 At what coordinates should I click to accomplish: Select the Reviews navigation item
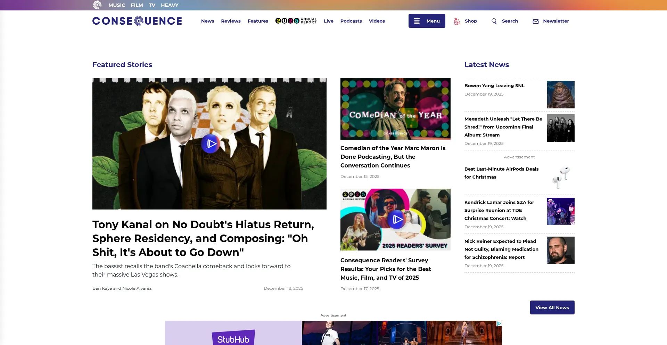[x=231, y=21]
